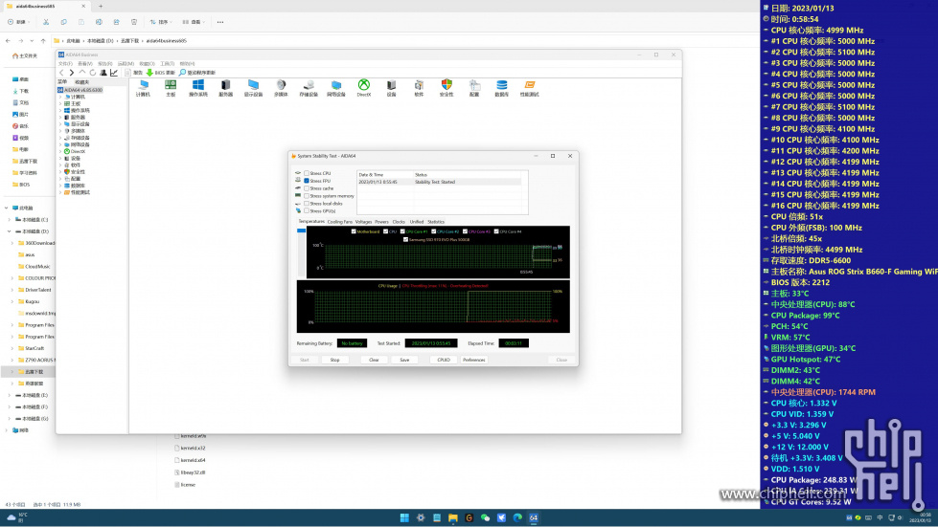Image resolution: width=938 pixels, height=527 pixels.
Task: Switch to the Powers tab
Action: pos(381,222)
